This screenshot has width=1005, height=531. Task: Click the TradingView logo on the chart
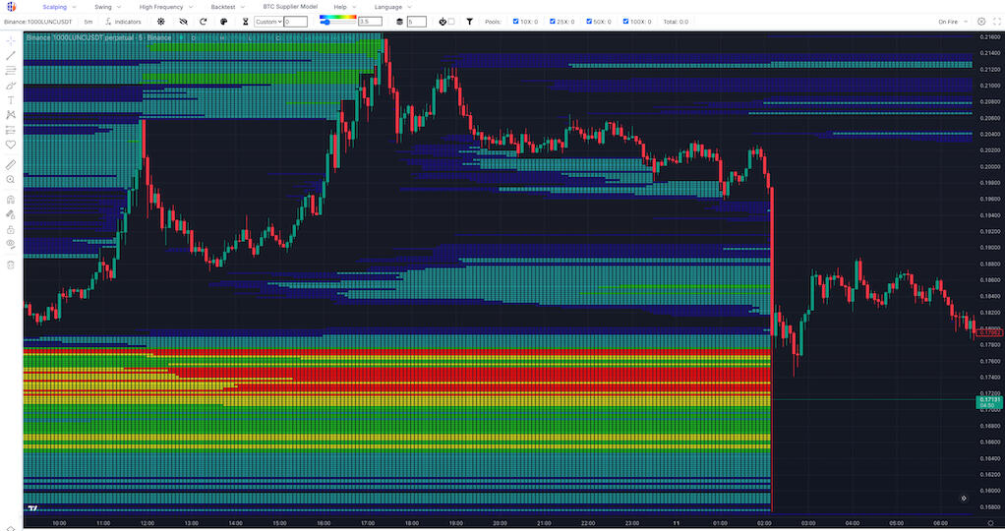point(32,508)
